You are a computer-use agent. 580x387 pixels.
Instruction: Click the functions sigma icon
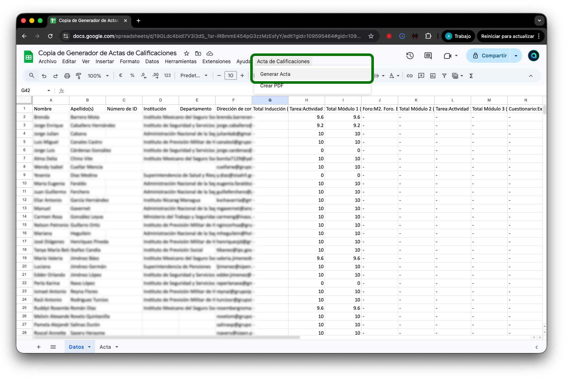pos(471,76)
